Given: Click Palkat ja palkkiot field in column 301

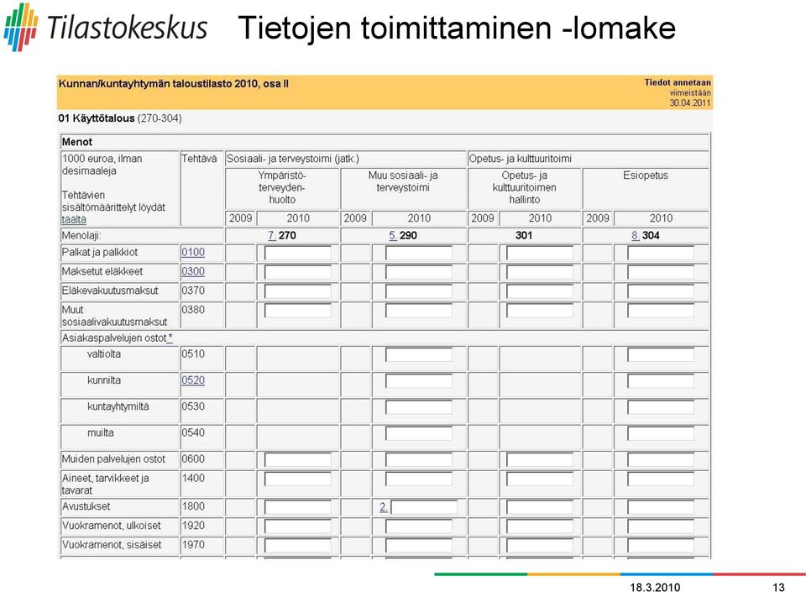Looking at the screenshot, I should point(540,253).
